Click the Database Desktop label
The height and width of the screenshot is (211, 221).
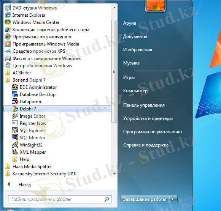[x=38, y=94]
